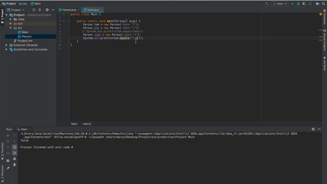This screenshot has width=327, height=184.
Task: Toggle Scroll to End in Run console
Action: coord(14,153)
